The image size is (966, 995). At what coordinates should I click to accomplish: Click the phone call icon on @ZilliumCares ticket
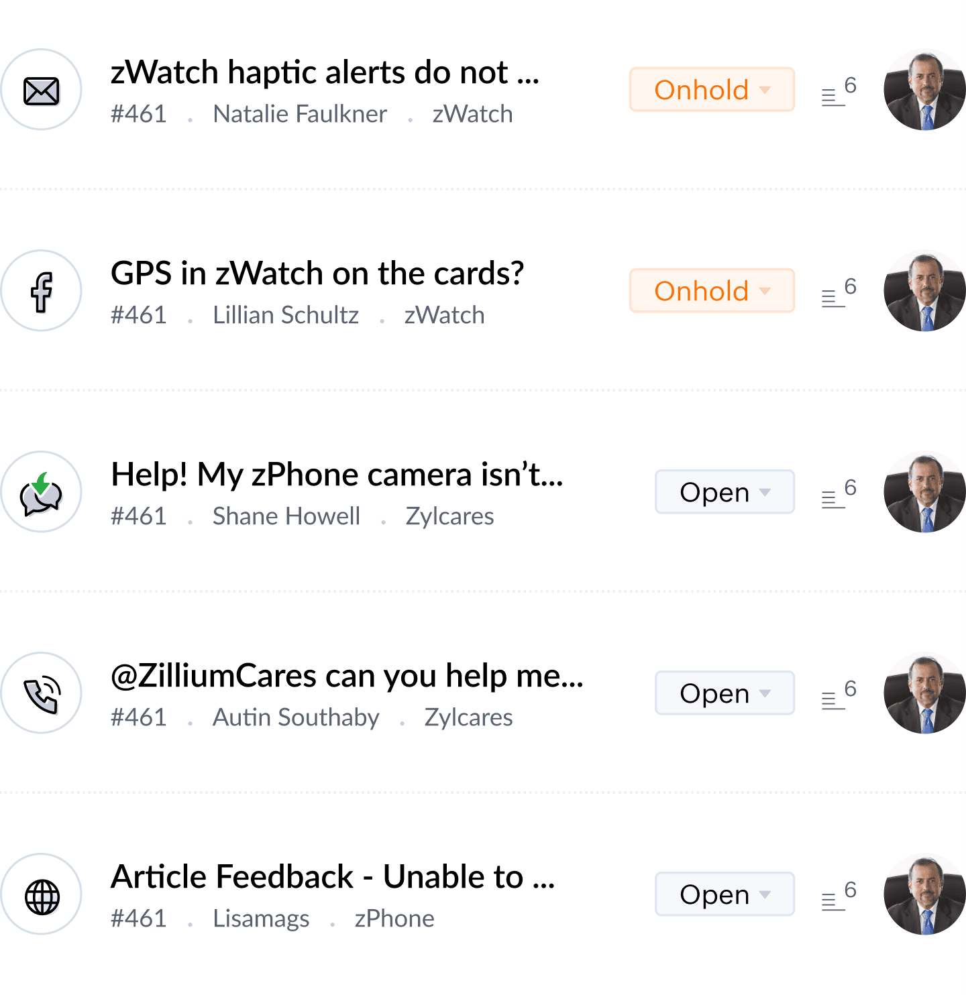41,693
